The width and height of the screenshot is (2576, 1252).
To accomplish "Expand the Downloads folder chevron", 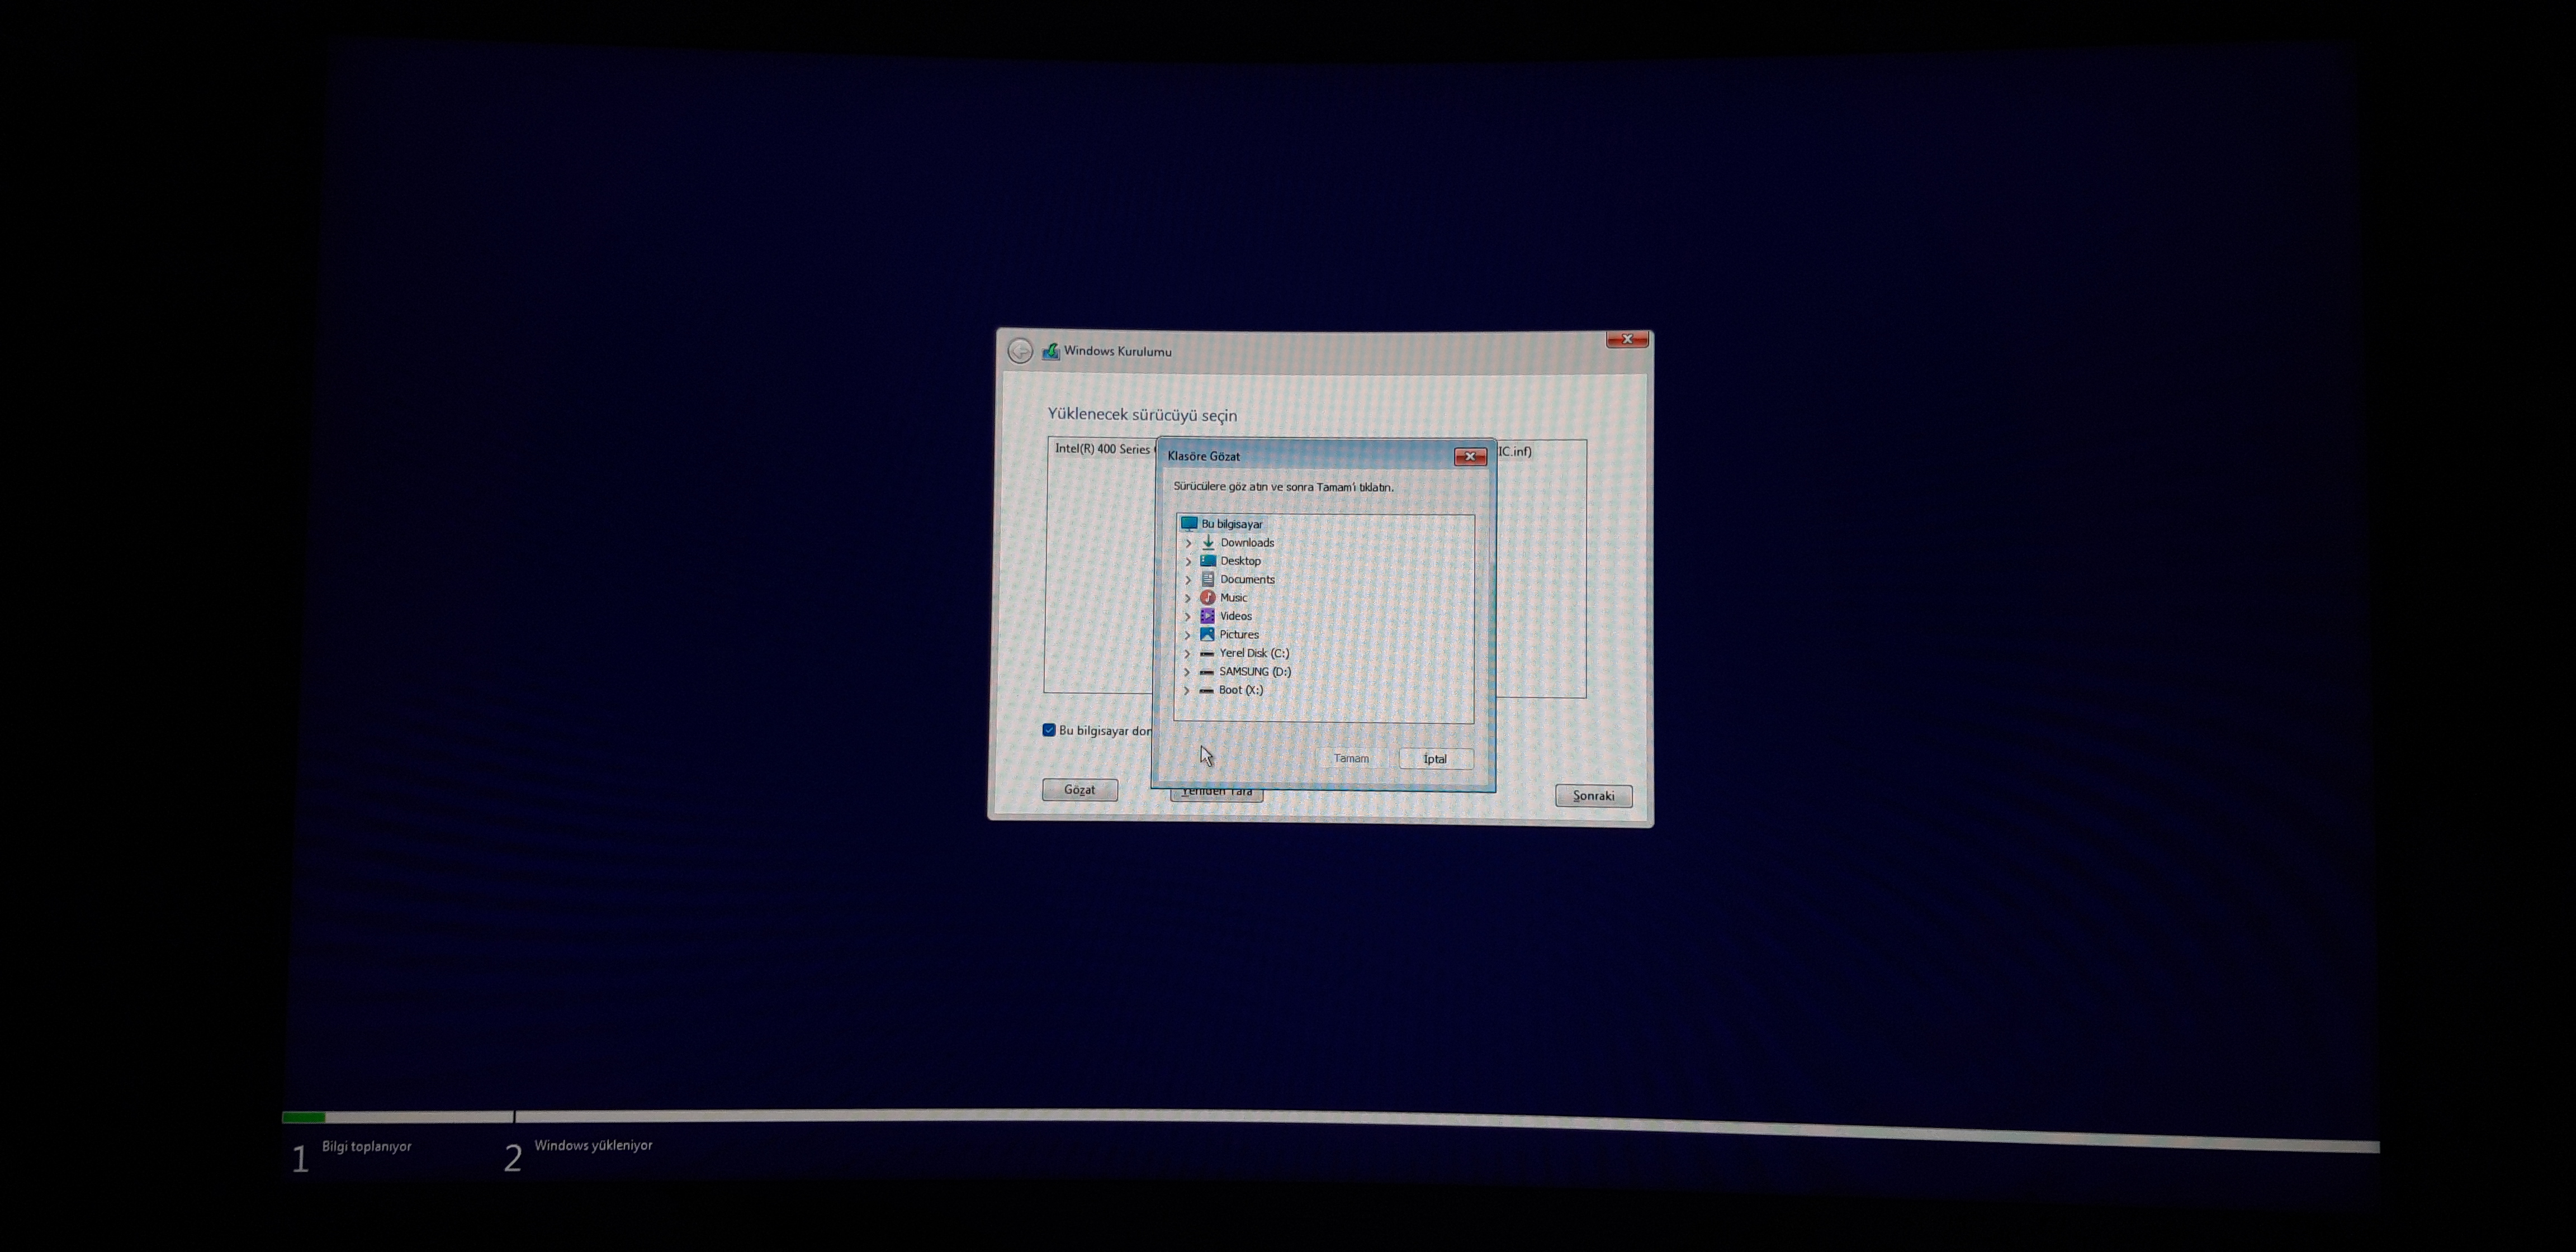I will click(x=1188, y=543).
